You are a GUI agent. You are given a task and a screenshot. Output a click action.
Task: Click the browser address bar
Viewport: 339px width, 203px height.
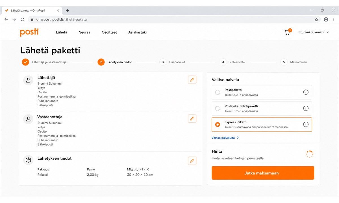pos(174,19)
